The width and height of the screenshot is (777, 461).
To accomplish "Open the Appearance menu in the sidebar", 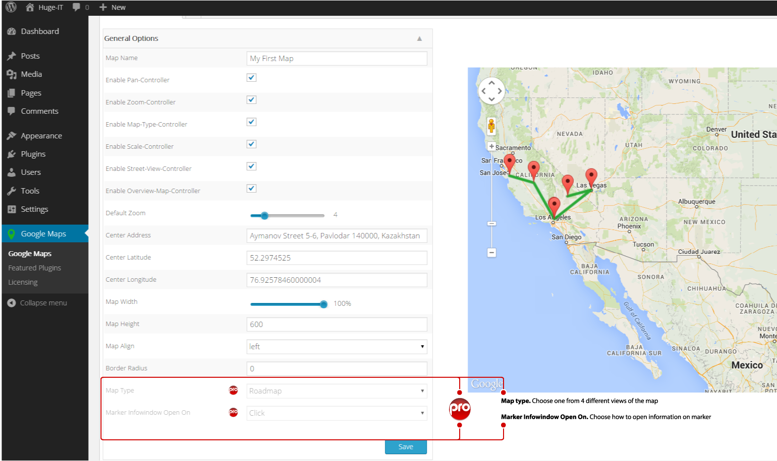I will [41, 136].
